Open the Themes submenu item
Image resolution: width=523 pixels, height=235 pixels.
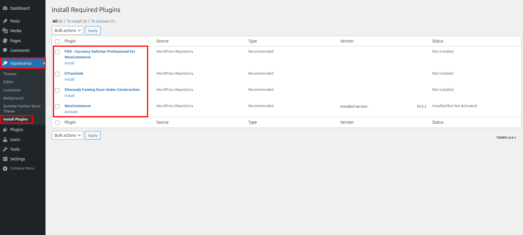[10, 74]
